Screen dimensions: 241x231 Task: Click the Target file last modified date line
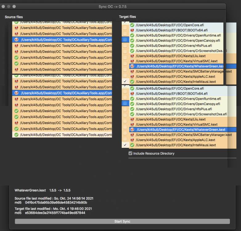click(53, 209)
